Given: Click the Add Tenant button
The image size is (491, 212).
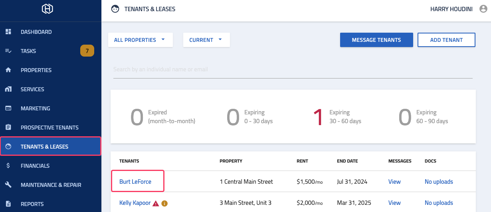Looking at the screenshot, I should pos(446,40).
